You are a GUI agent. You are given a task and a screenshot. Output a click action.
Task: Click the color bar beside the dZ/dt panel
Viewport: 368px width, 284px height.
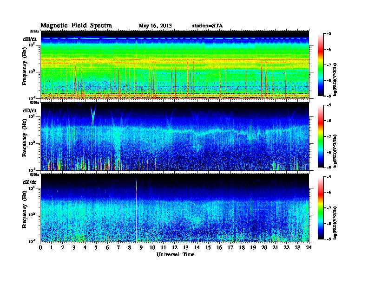[x=321, y=208]
